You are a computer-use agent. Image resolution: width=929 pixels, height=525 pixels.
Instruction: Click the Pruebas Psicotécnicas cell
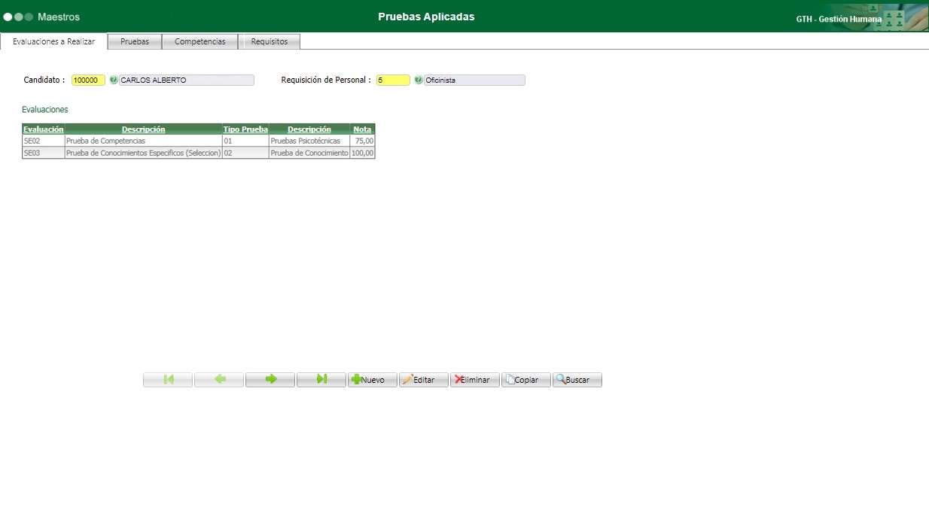coord(309,141)
